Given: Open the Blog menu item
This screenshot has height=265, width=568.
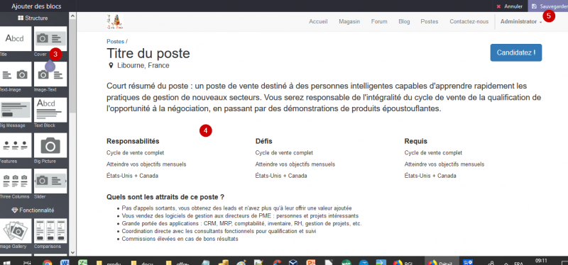Looking at the screenshot, I should pyautogui.click(x=404, y=22).
